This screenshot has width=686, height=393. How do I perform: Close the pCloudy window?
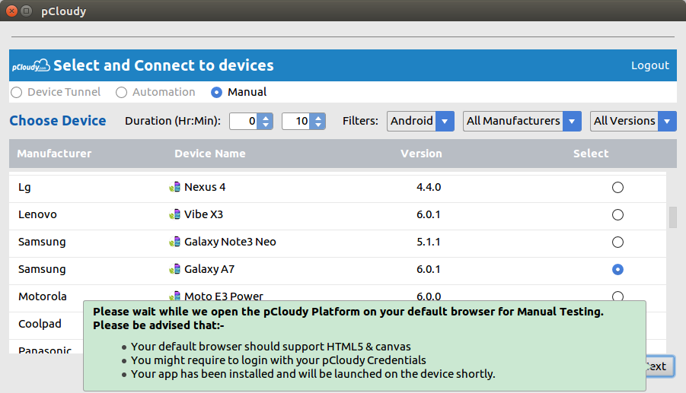[x=12, y=11]
